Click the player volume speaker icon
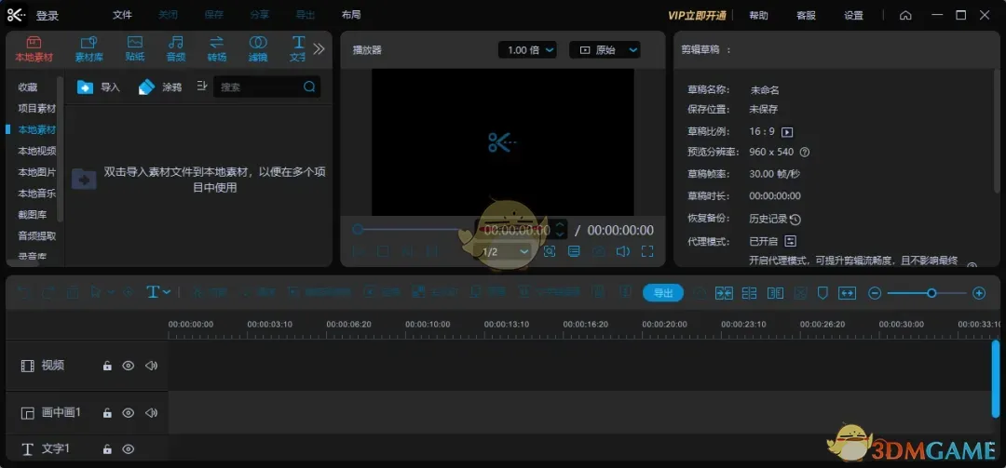This screenshot has width=1006, height=468. 622,251
